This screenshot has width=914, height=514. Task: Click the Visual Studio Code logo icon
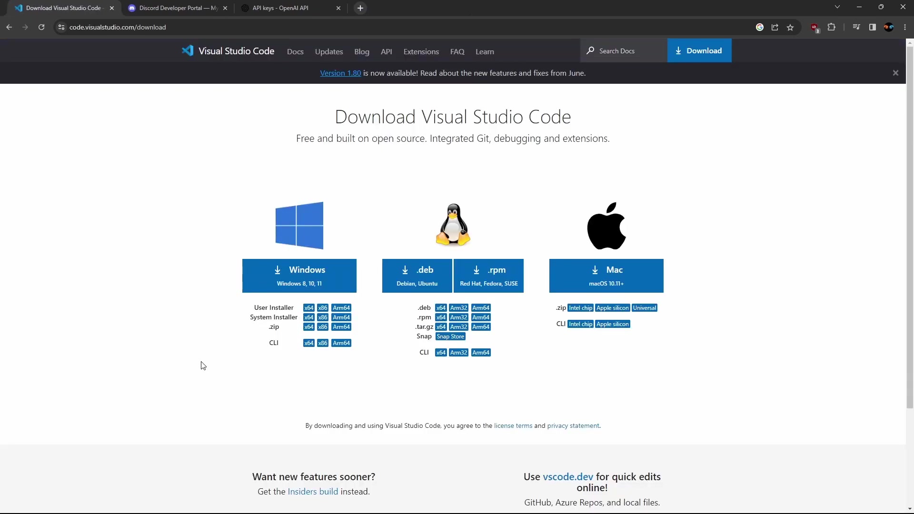(x=188, y=51)
